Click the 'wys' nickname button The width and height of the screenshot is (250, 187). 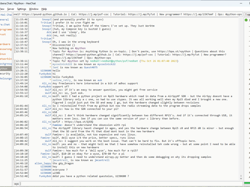tap(16, 183)
